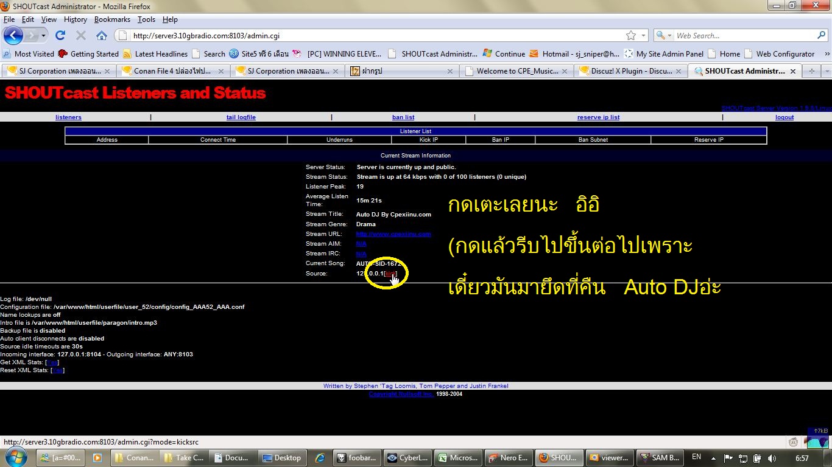Open the Bookmarks menu
Viewport: 832px width, 467px height.
pos(112,19)
